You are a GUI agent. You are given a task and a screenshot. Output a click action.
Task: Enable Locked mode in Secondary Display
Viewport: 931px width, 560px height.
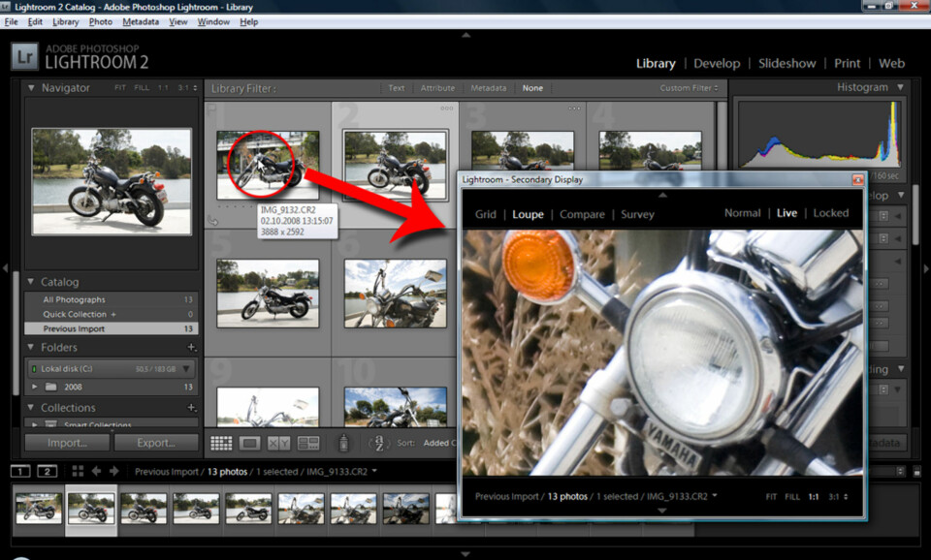pos(831,213)
